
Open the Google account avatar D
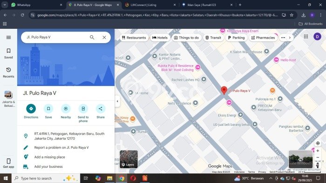click(x=317, y=37)
